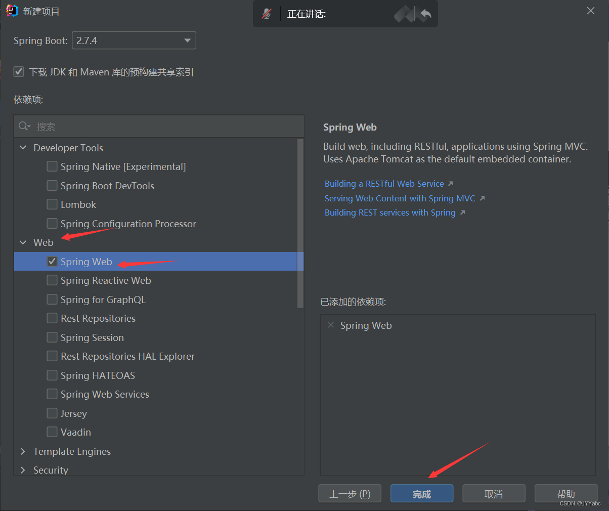Remove Spring Web from added dependencies
The image size is (609, 511).
point(331,325)
